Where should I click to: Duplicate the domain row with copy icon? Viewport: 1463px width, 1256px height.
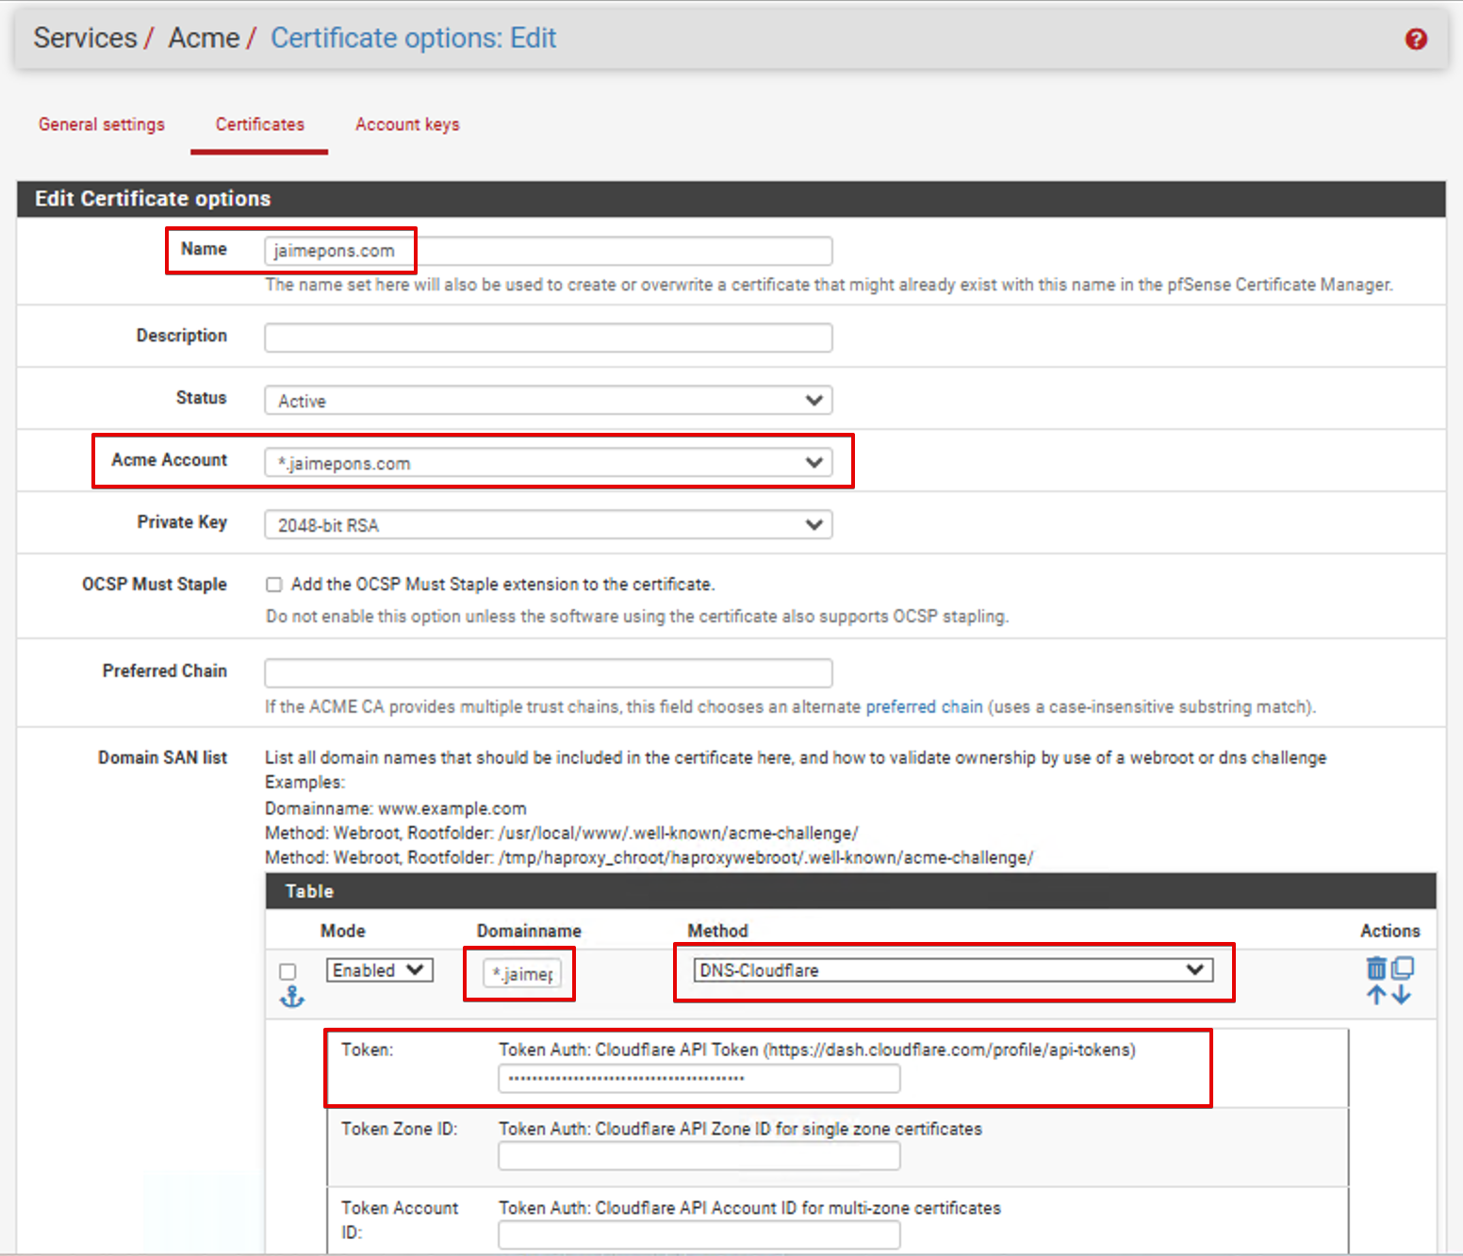pos(1403,967)
